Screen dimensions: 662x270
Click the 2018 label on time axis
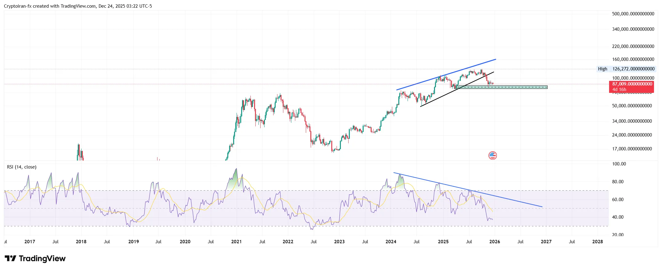(81, 242)
